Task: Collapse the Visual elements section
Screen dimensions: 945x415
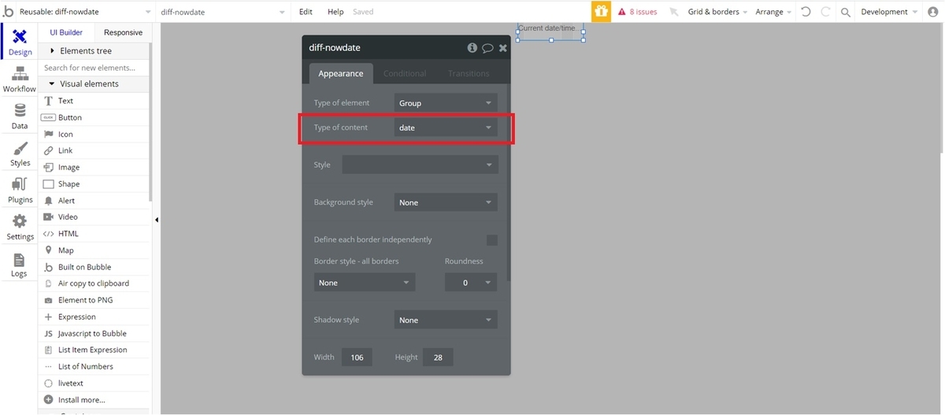Action: point(94,83)
